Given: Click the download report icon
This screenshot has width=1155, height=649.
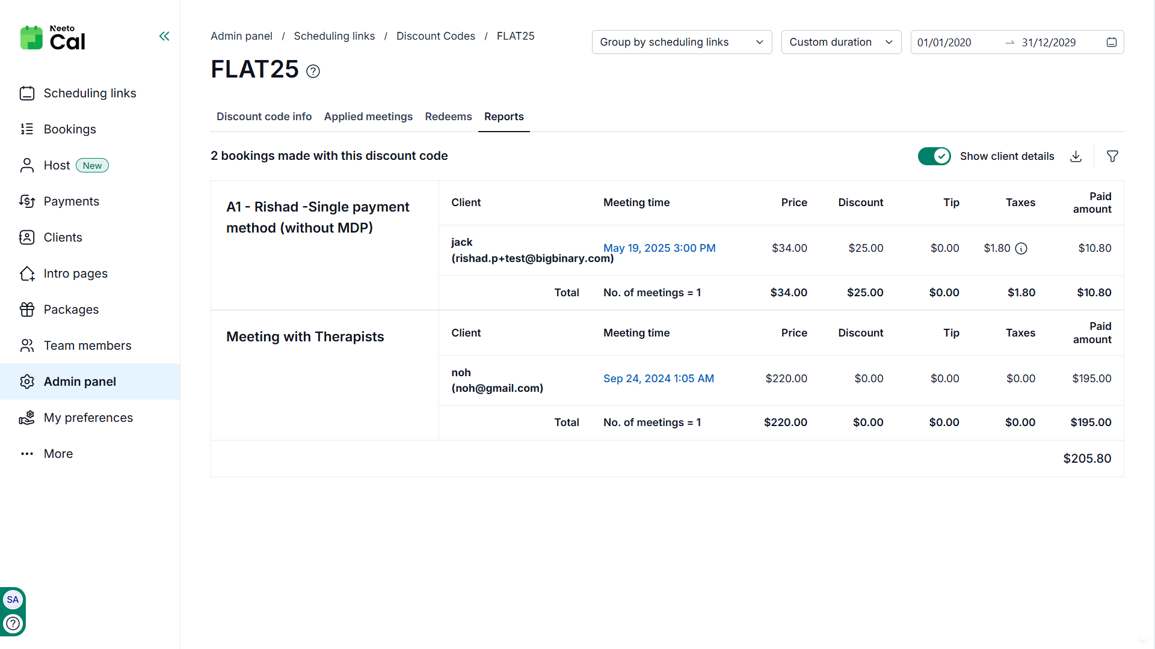Looking at the screenshot, I should pyautogui.click(x=1076, y=156).
